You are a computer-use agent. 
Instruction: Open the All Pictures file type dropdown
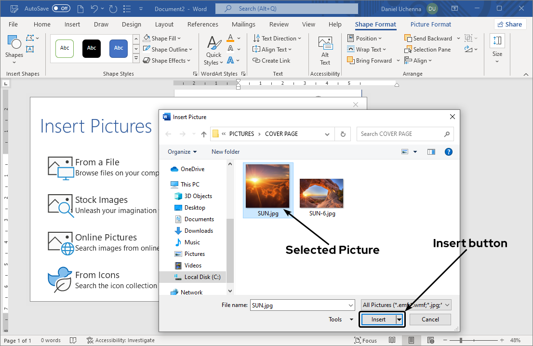[x=406, y=305]
